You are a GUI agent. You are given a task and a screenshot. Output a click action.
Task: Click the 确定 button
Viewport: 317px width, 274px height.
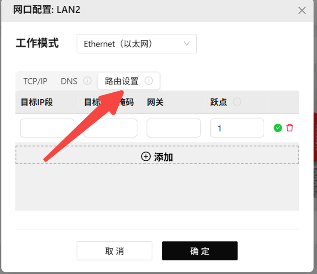click(x=200, y=251)
